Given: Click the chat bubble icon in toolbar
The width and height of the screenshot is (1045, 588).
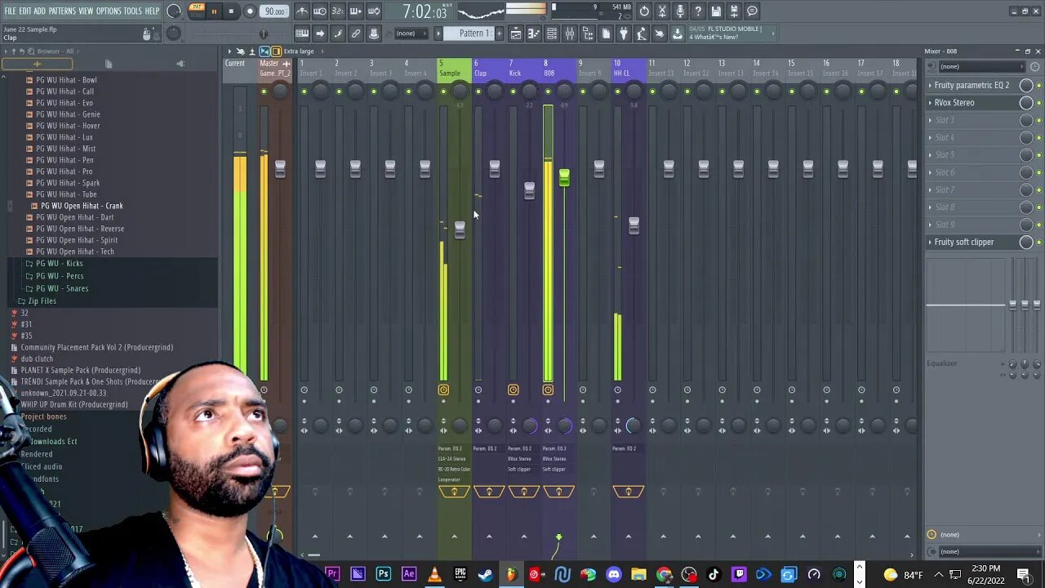Looking at the screenshot, I should pos(752,11).
